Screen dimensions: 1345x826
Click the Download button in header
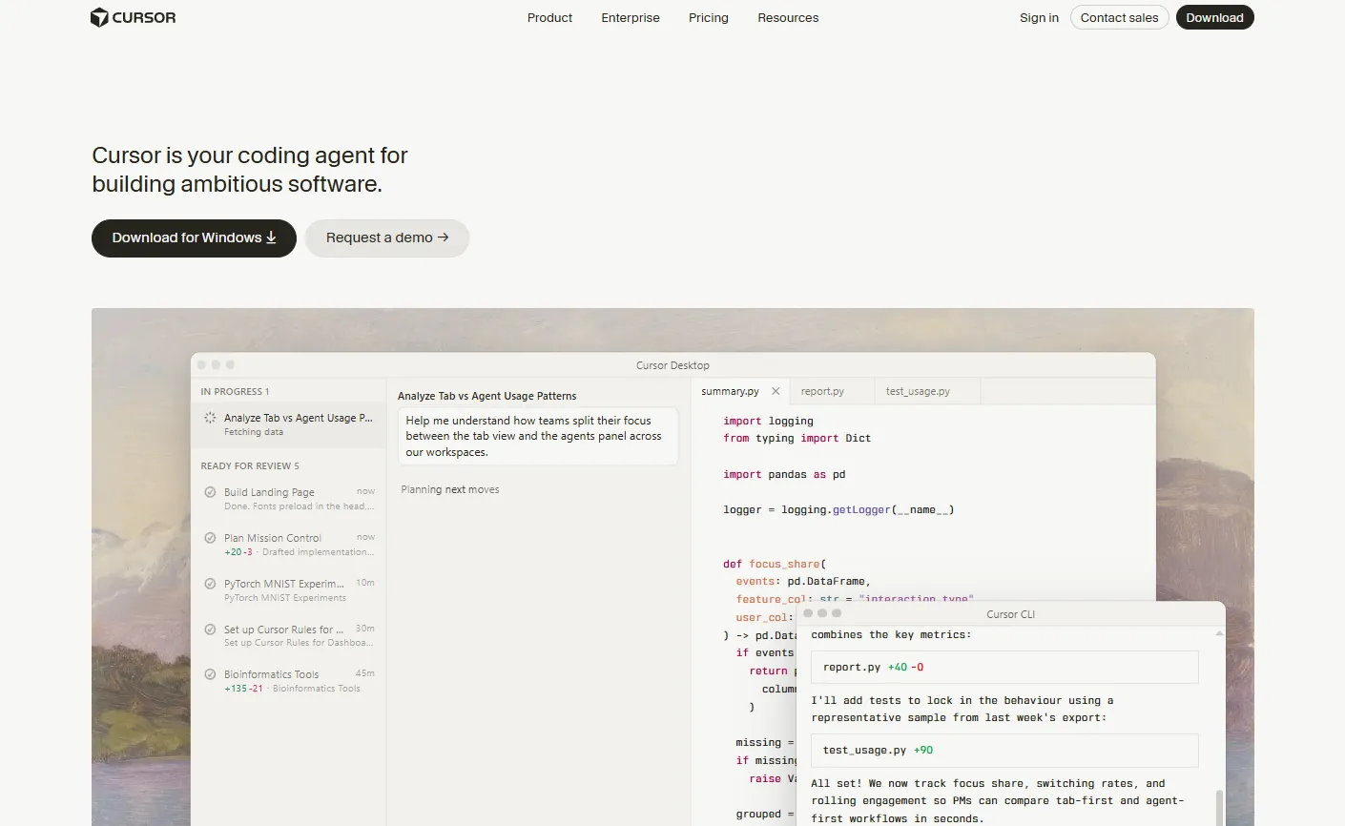(1214, 17)
